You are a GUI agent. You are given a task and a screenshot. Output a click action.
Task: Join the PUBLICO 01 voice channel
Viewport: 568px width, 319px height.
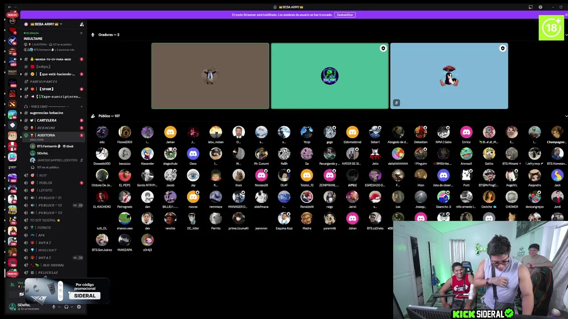(53, 198)
